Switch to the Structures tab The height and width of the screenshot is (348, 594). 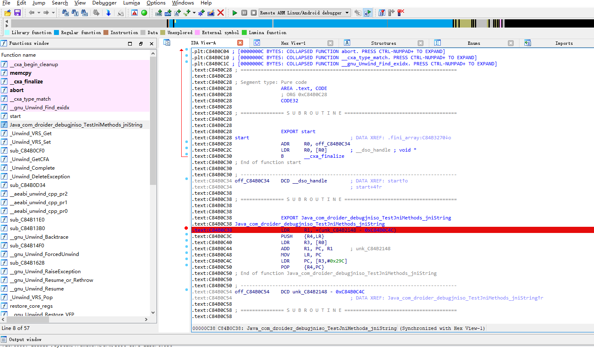click(384, 43)
